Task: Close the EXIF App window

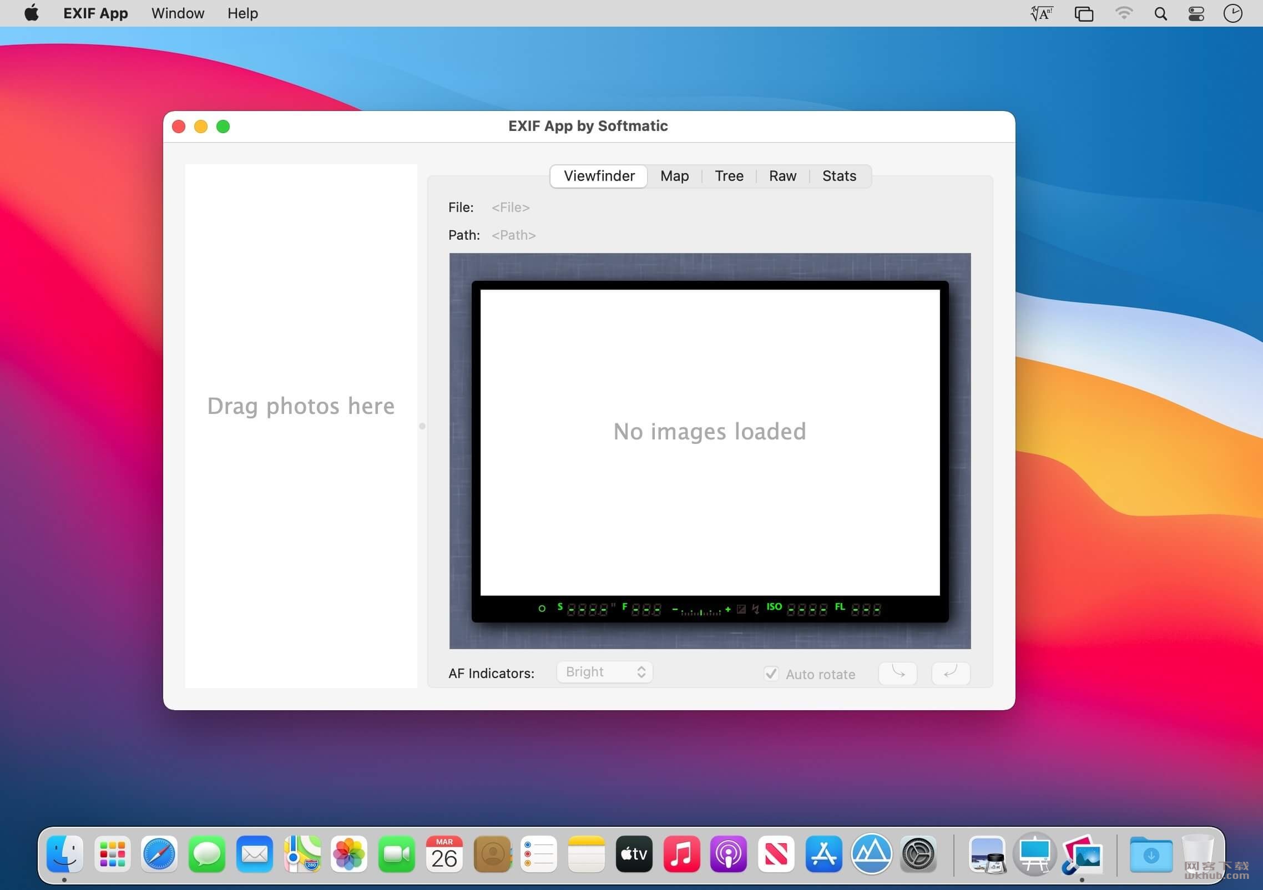Action: pos(179,127)
